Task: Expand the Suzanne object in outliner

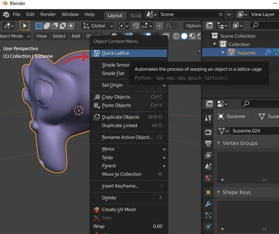Action: (223, 53)
